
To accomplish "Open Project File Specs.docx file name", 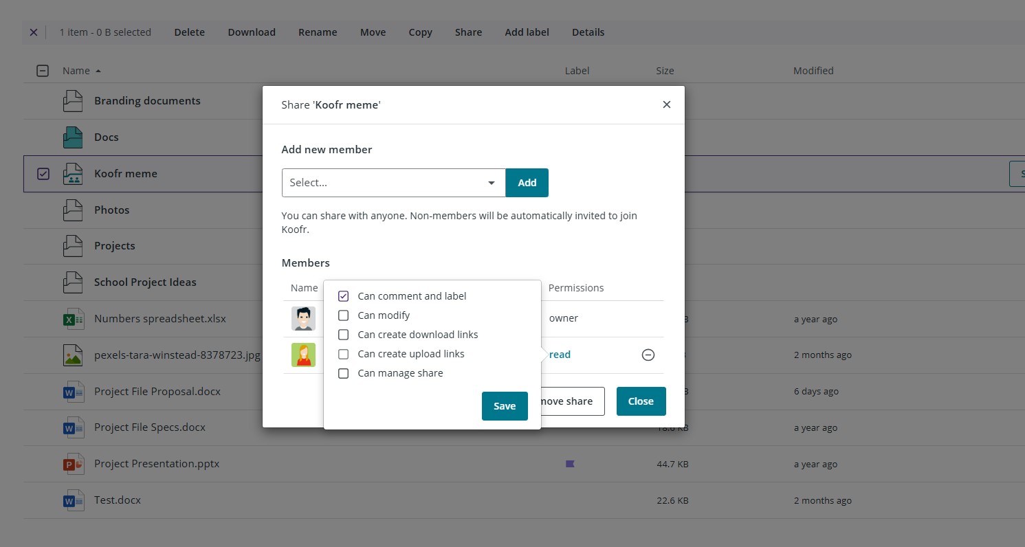I will (150, 427).
